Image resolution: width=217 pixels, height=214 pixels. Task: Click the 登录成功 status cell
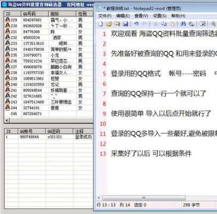click(83, 137)
